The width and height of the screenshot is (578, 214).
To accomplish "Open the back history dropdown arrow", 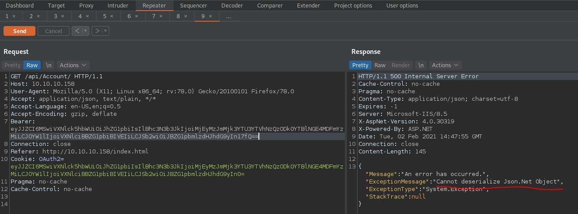I will 85,31.
